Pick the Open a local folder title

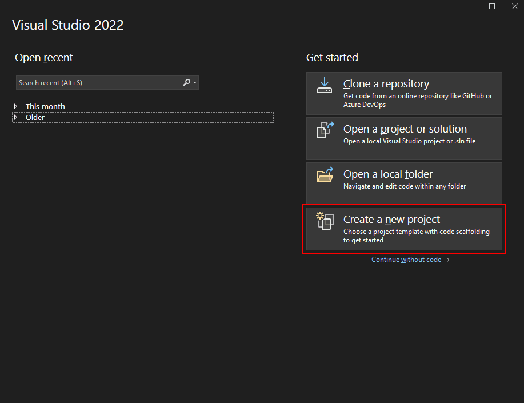tap(387, 174)
